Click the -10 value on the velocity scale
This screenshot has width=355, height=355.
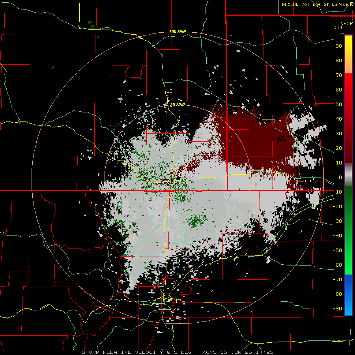(x=337, y=192)
